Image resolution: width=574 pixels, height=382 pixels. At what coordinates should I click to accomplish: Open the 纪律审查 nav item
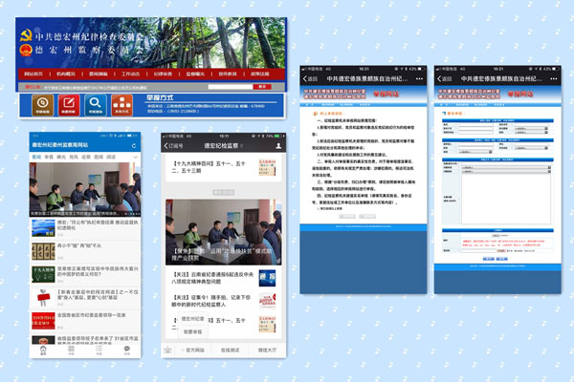(163, 74)
